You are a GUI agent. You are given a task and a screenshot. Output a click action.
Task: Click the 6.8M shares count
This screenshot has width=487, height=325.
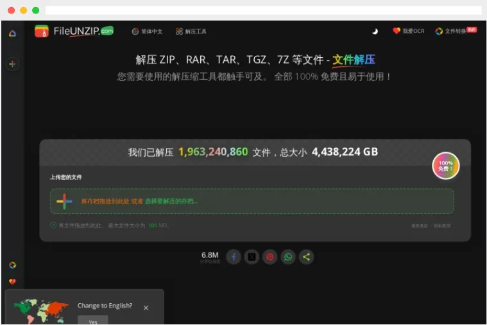click(x=210, y=257)
